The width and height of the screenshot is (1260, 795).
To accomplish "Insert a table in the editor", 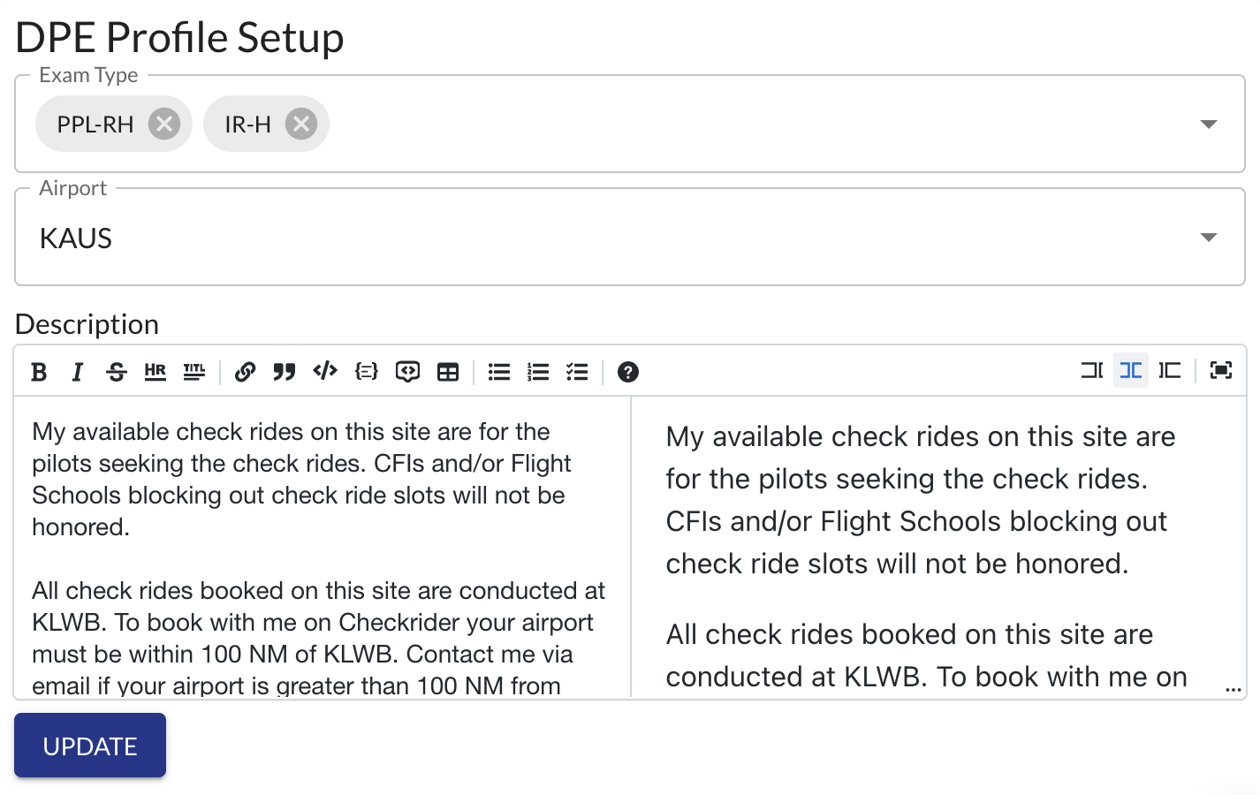I will pyautogui.click(x=448, y=372).
